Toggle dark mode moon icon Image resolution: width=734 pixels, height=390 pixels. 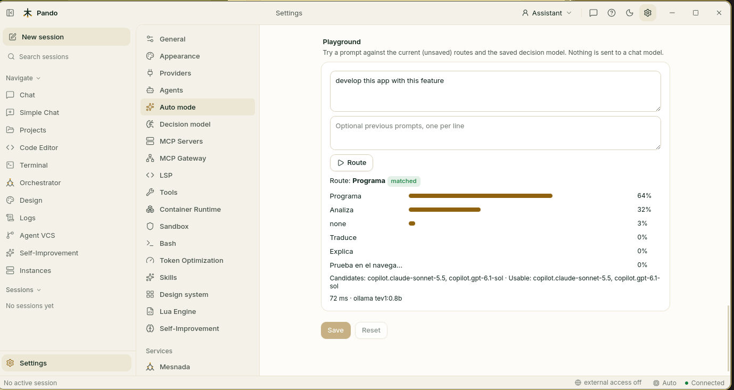pyautogui.click(x=630, y=13)
